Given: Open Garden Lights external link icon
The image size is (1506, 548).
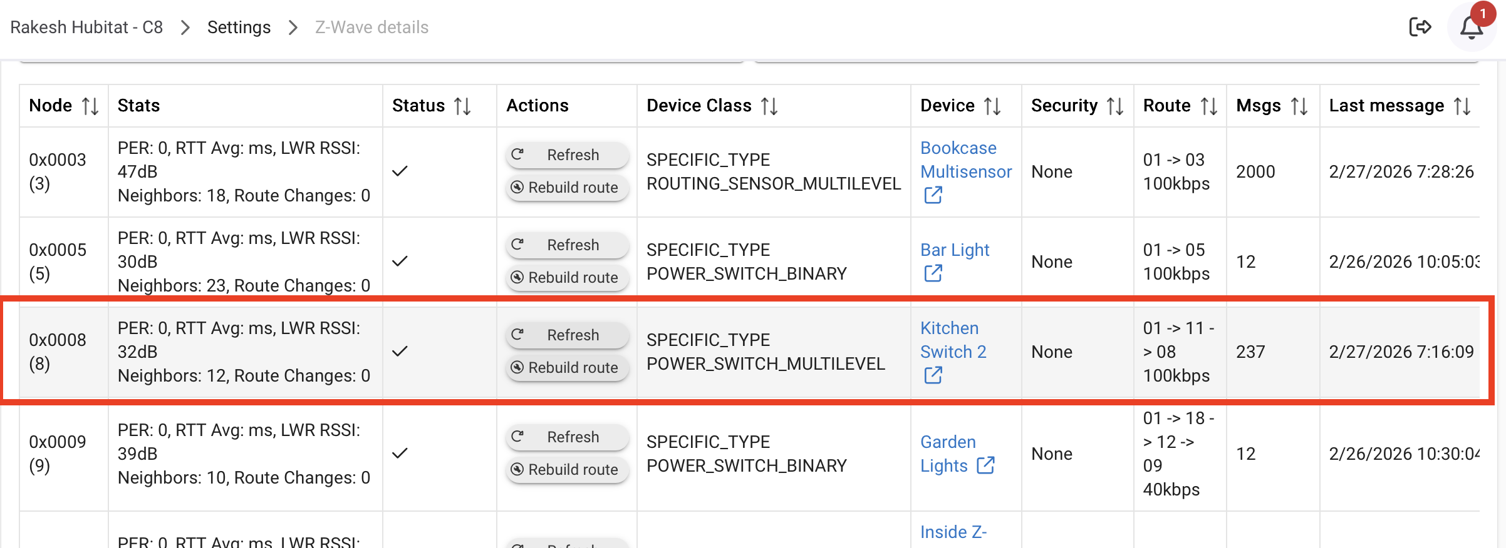Looking at the screenshot, I should pyautogui.click(x=985, y=465).
